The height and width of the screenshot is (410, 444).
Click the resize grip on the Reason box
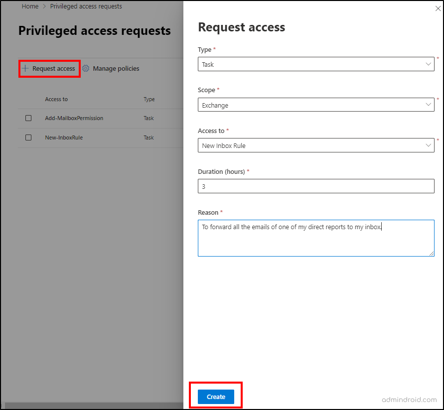click(432, 255)
